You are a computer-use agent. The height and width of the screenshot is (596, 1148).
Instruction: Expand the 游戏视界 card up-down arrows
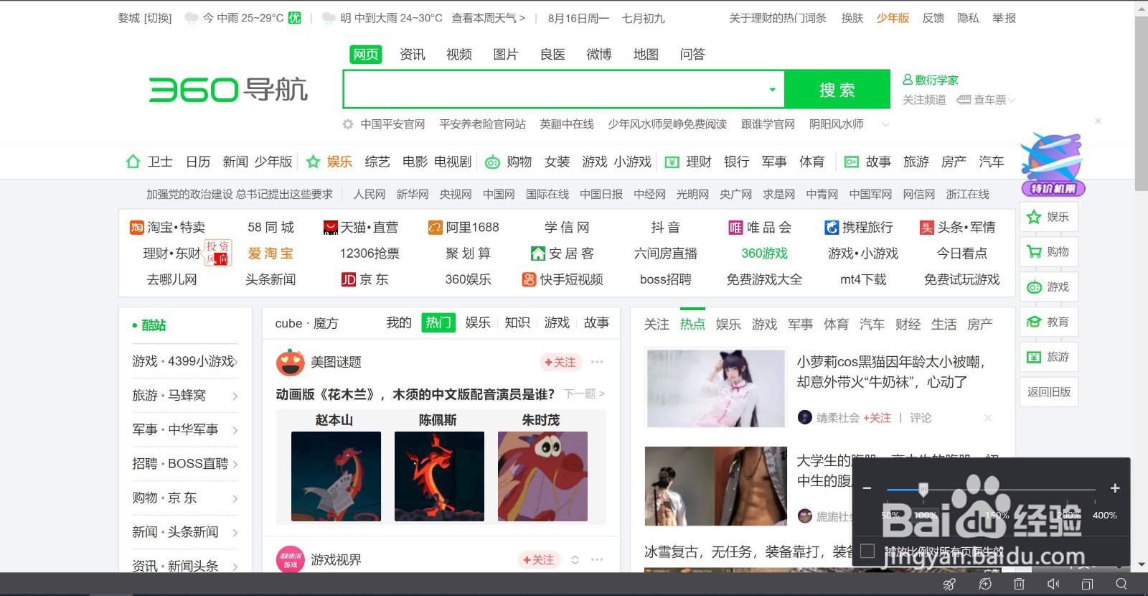tap(575, 560)
